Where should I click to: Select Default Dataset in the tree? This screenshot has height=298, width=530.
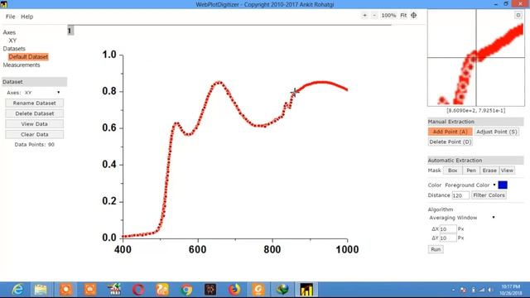pyautogui.click(x=28, y=57)
